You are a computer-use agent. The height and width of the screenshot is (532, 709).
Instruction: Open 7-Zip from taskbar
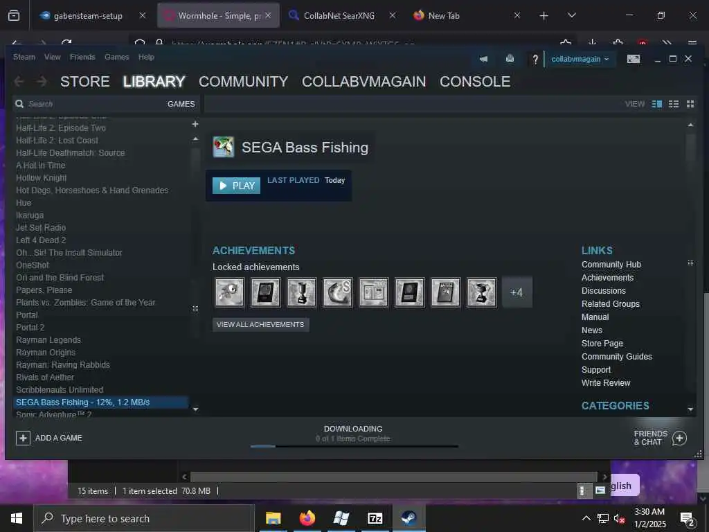point(375,518)
